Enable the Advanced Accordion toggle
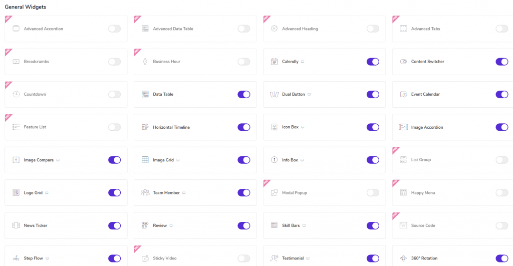 [x=114, y=29]
